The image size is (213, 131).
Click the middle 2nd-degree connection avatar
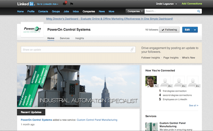pos(179,82)
